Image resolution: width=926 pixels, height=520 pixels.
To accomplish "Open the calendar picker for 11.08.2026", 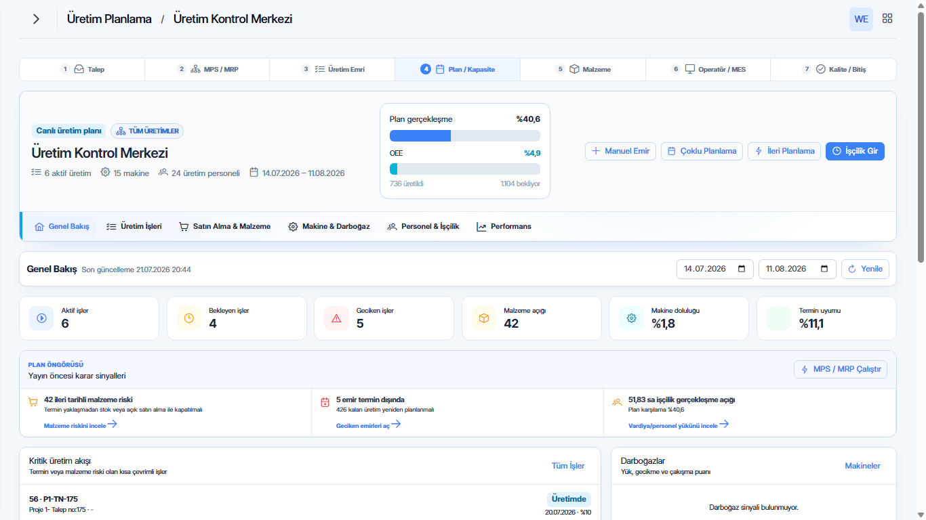I will tap(824, 269).
